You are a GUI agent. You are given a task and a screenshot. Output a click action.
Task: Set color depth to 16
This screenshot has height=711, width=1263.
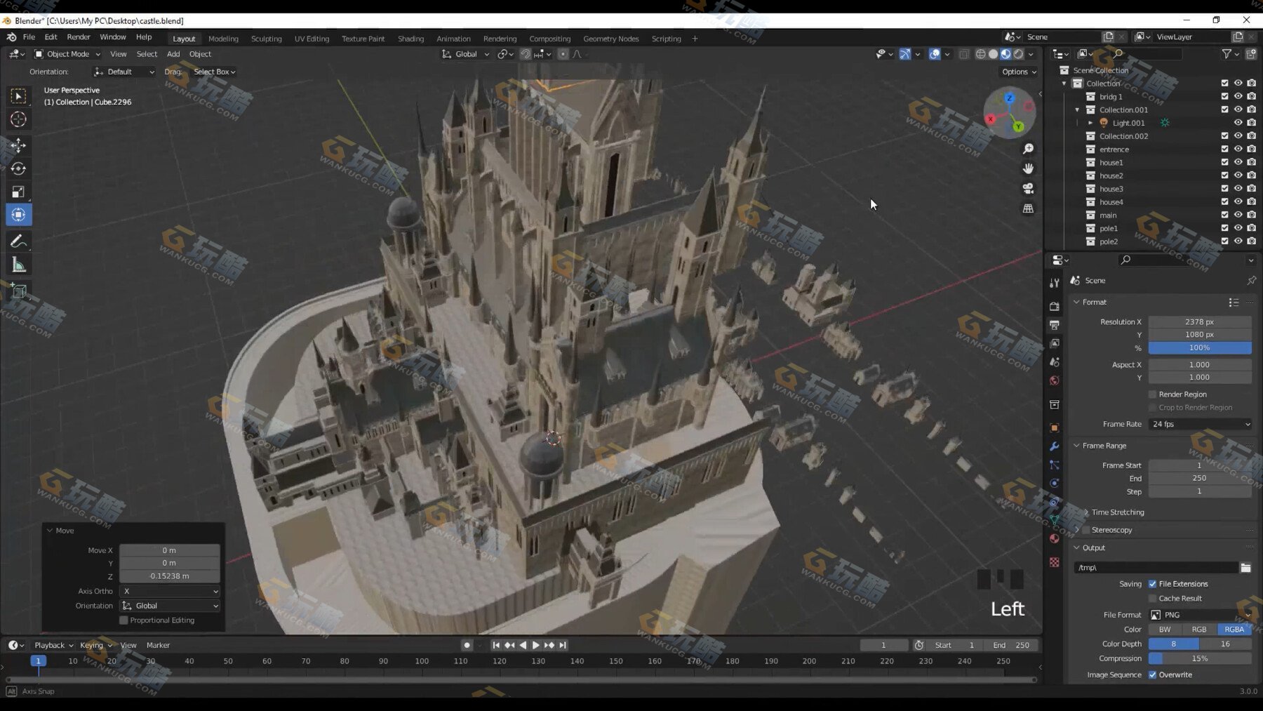pyautogui.click(x=1225, y=644)
